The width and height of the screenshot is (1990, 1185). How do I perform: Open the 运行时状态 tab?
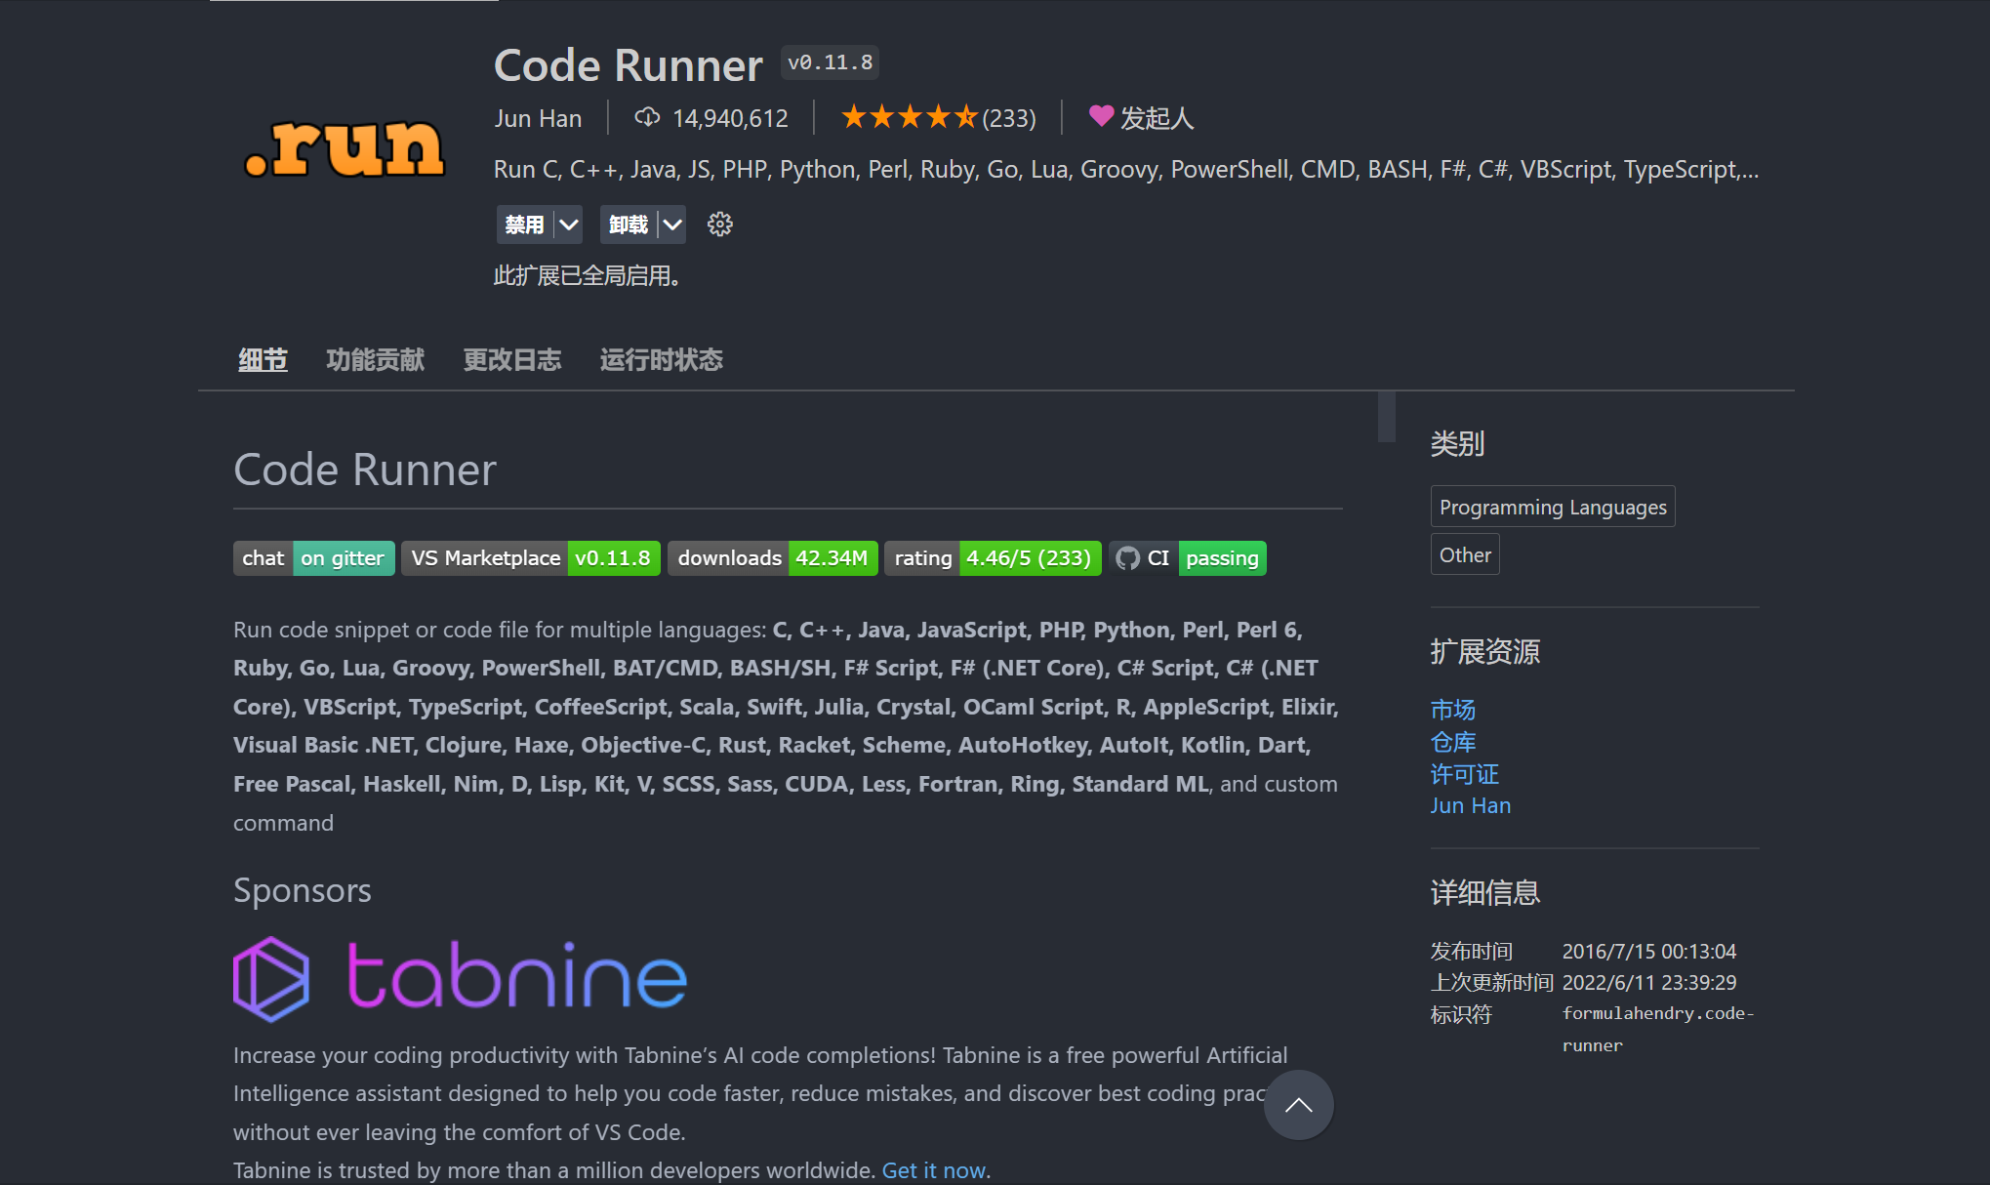pos(661,359)
